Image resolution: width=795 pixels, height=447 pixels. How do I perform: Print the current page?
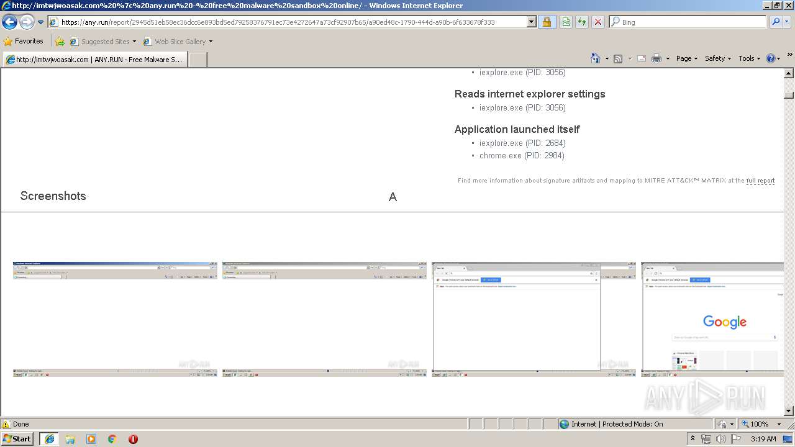656,58
